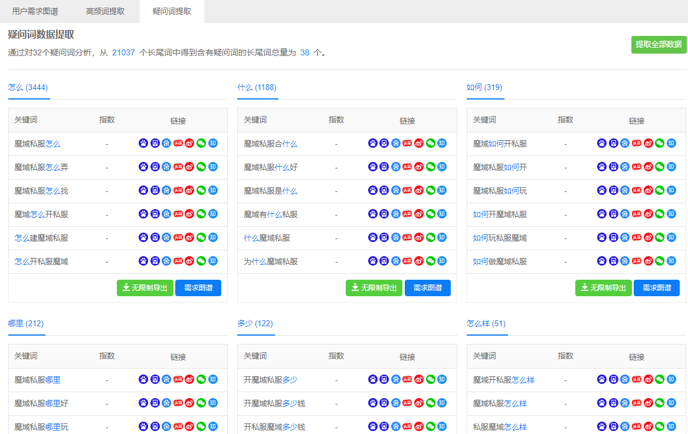
Task: Click 关键词 header in 什么 table
Action: coord(255,120)
